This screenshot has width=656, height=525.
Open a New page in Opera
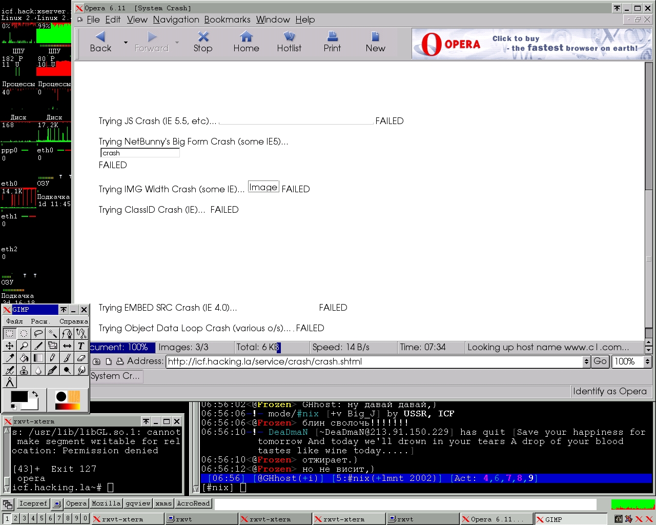[x=375, y=43]
